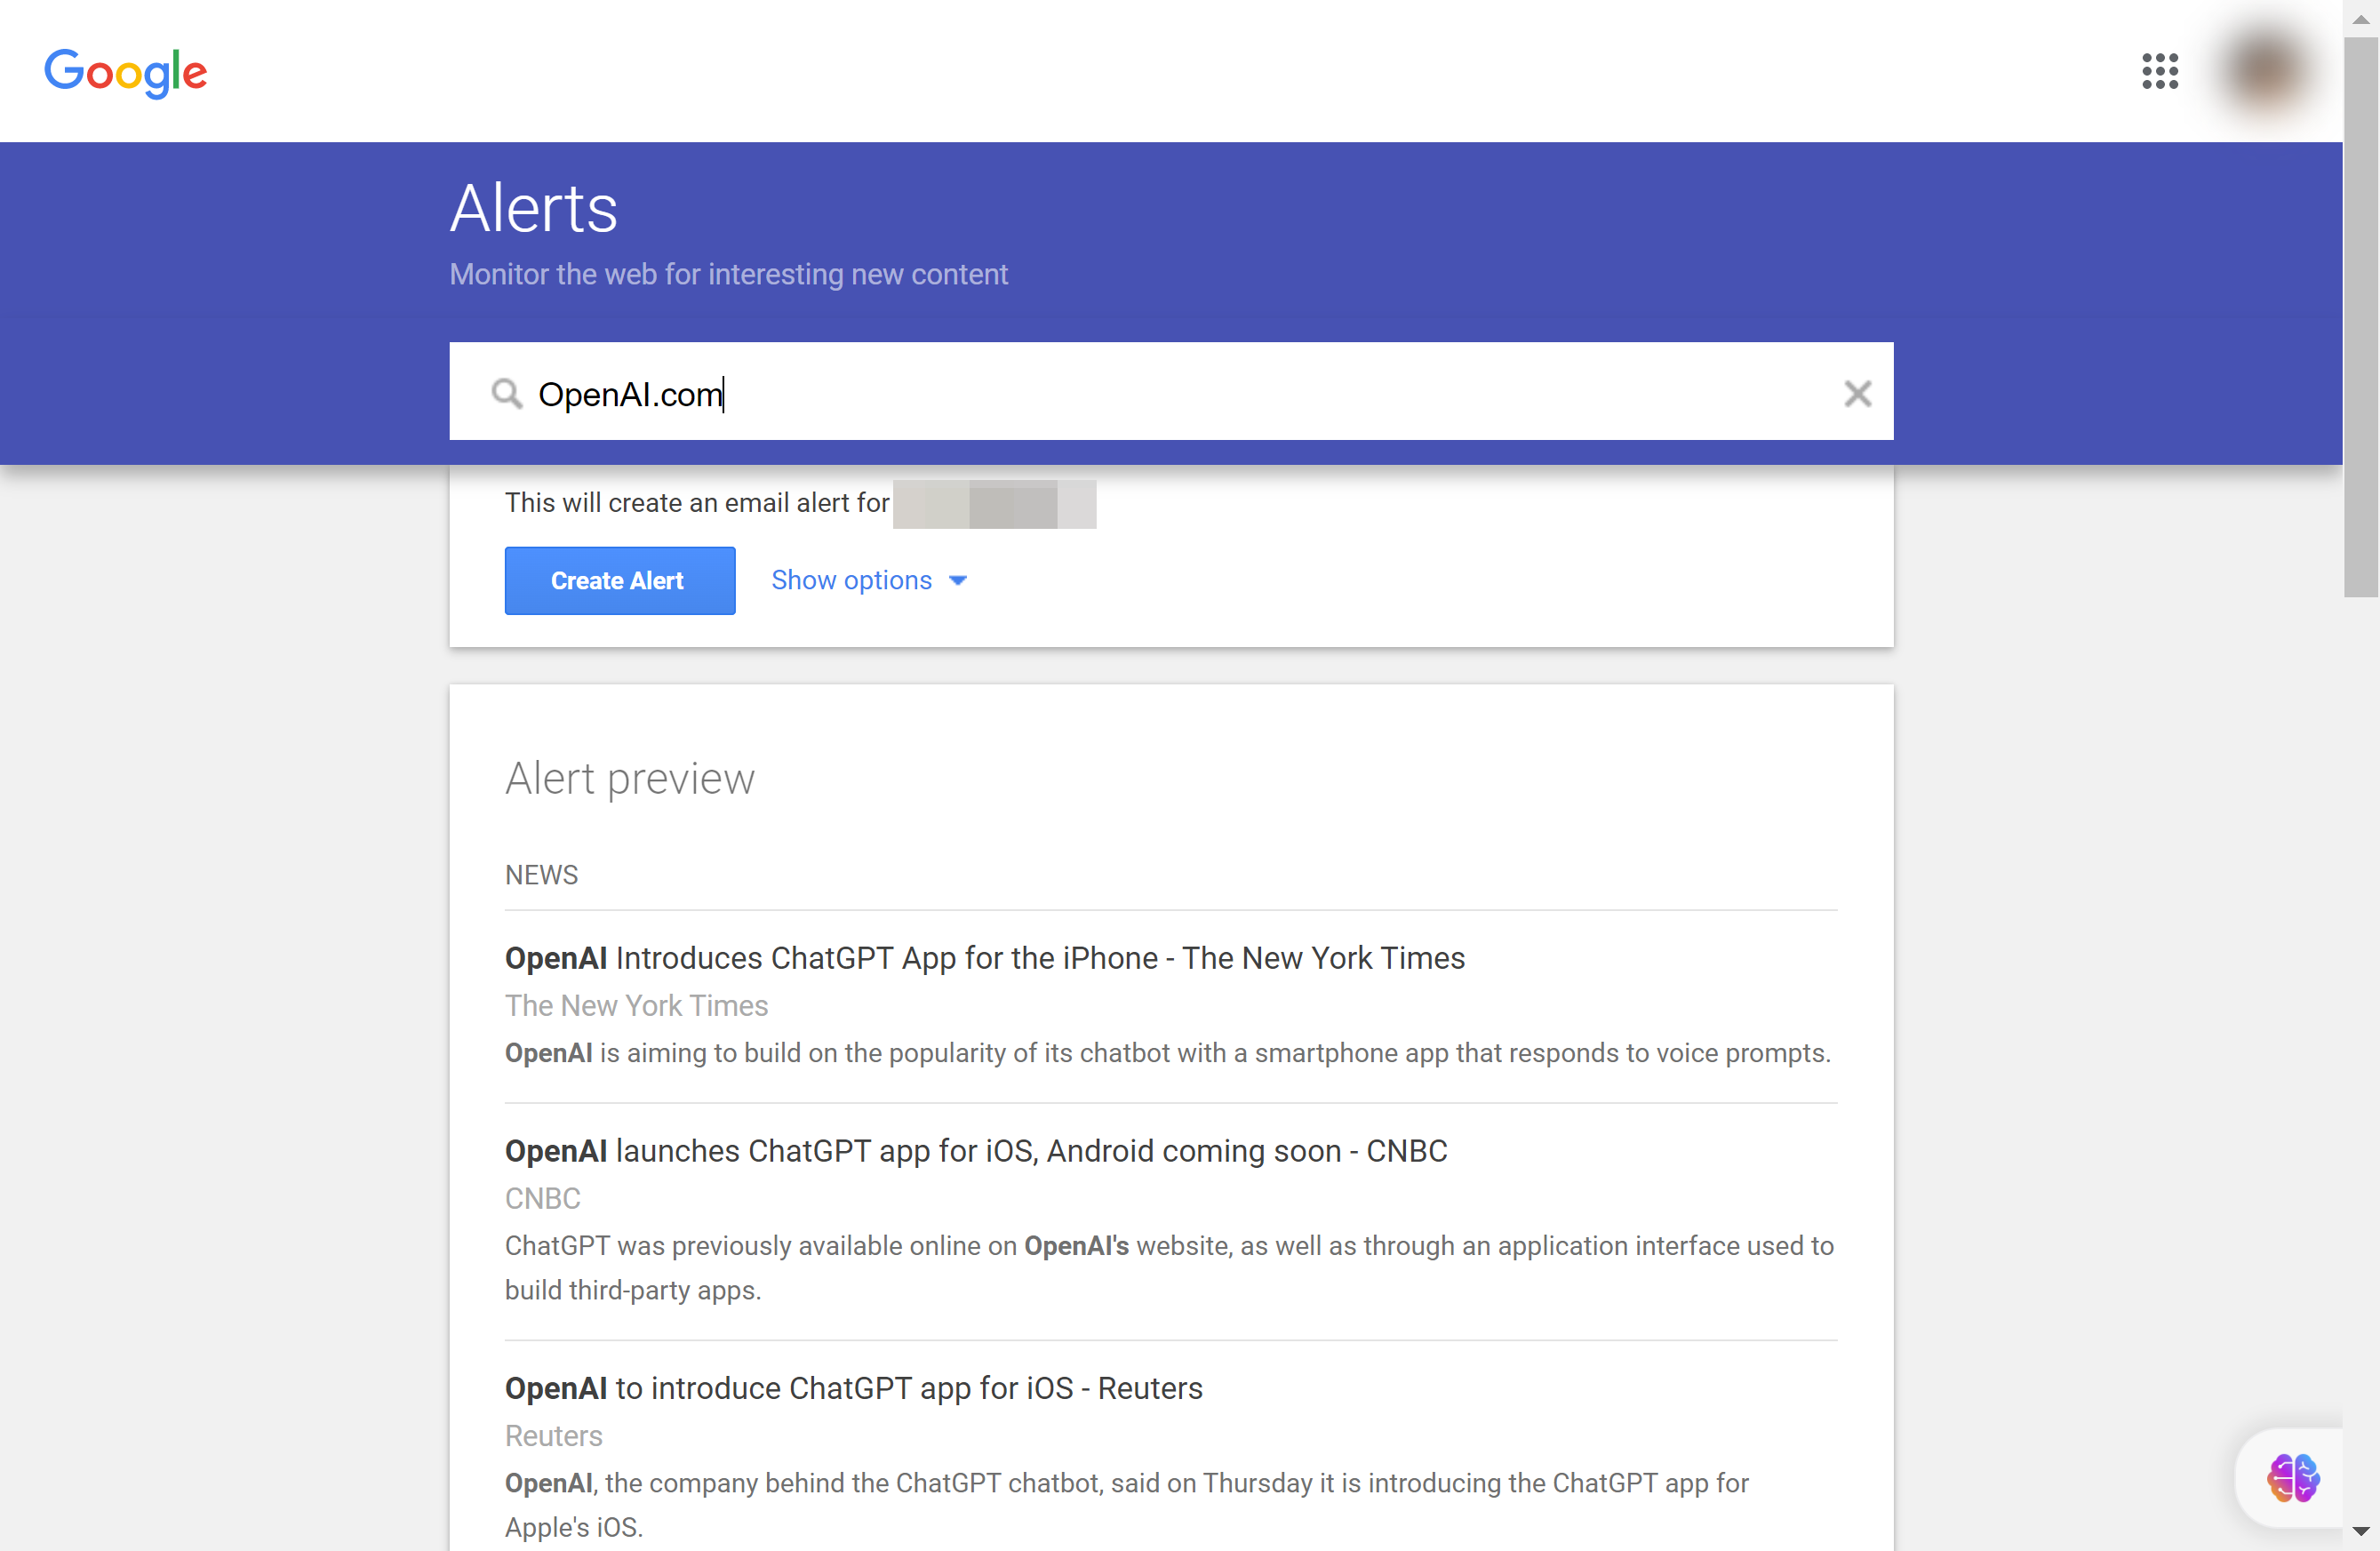Click 'The New York Times' source label

(x=636, y=1005)
